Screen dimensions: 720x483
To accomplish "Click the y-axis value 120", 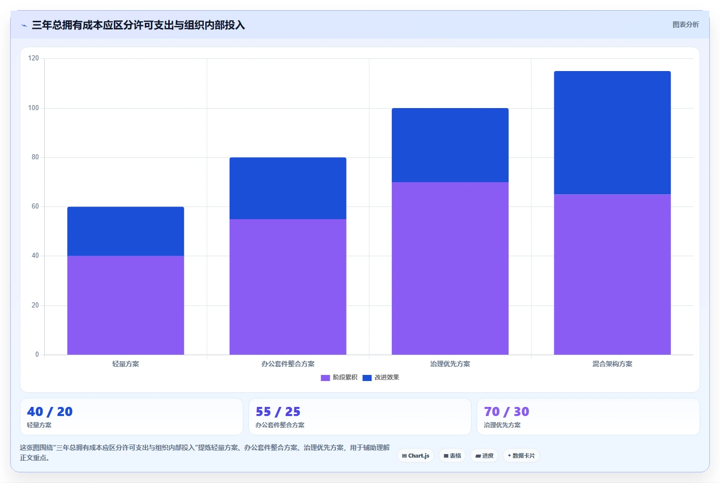I will [x=34, y=58].
